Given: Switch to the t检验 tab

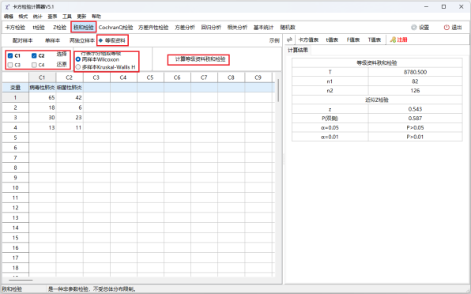Looking at the screenshot, I should [39, 28].
